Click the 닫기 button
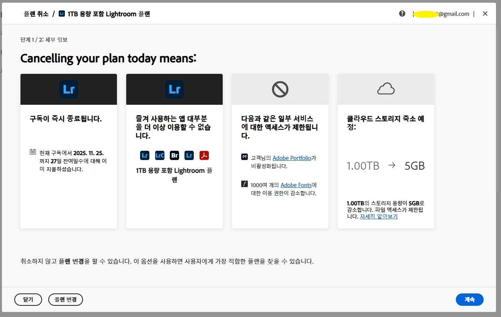501x317 pixels. click(x=28, y=300)
